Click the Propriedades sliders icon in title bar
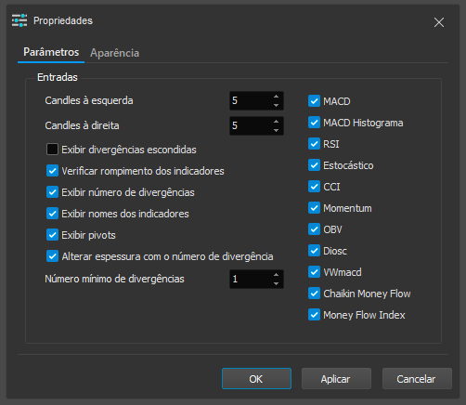 pyautogui.click(x=19, y=20)
